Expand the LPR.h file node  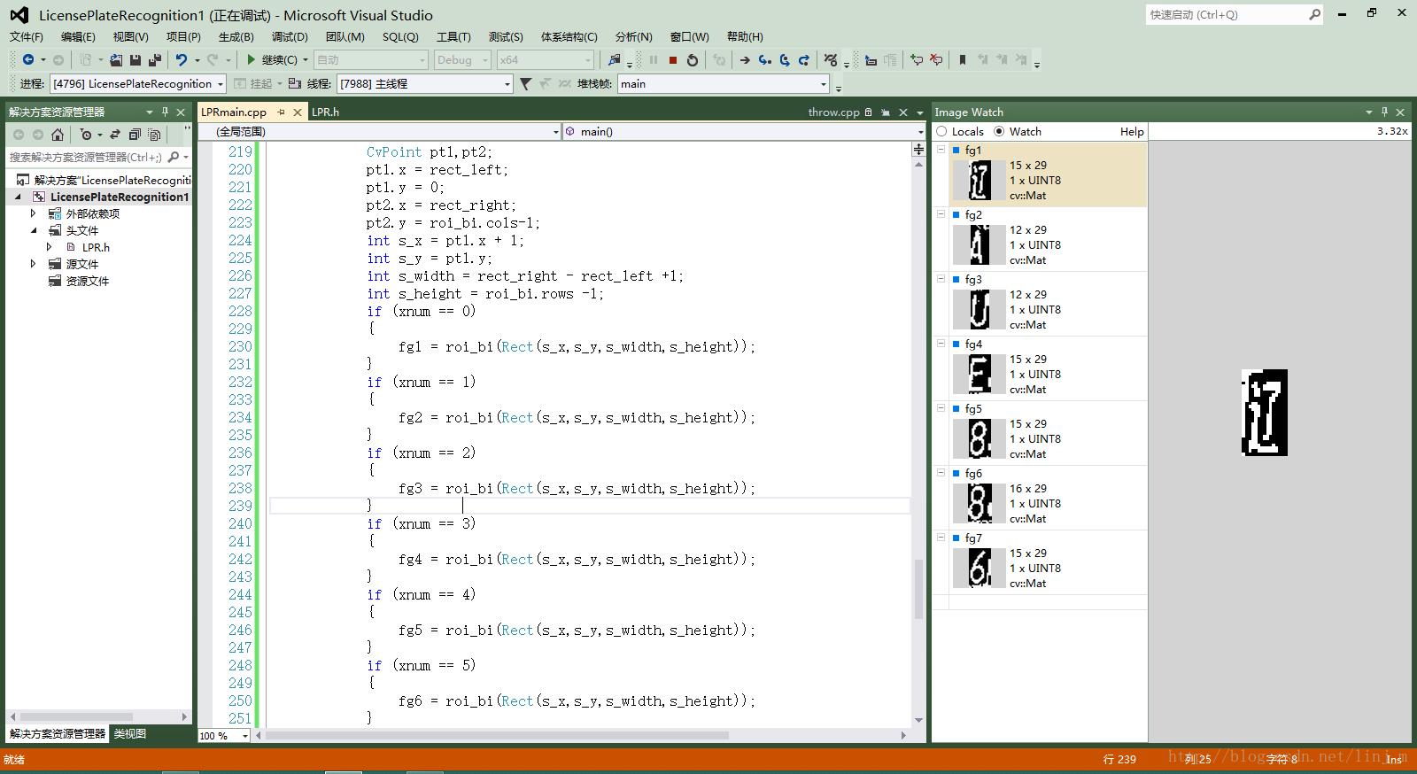tap(50, 247)
